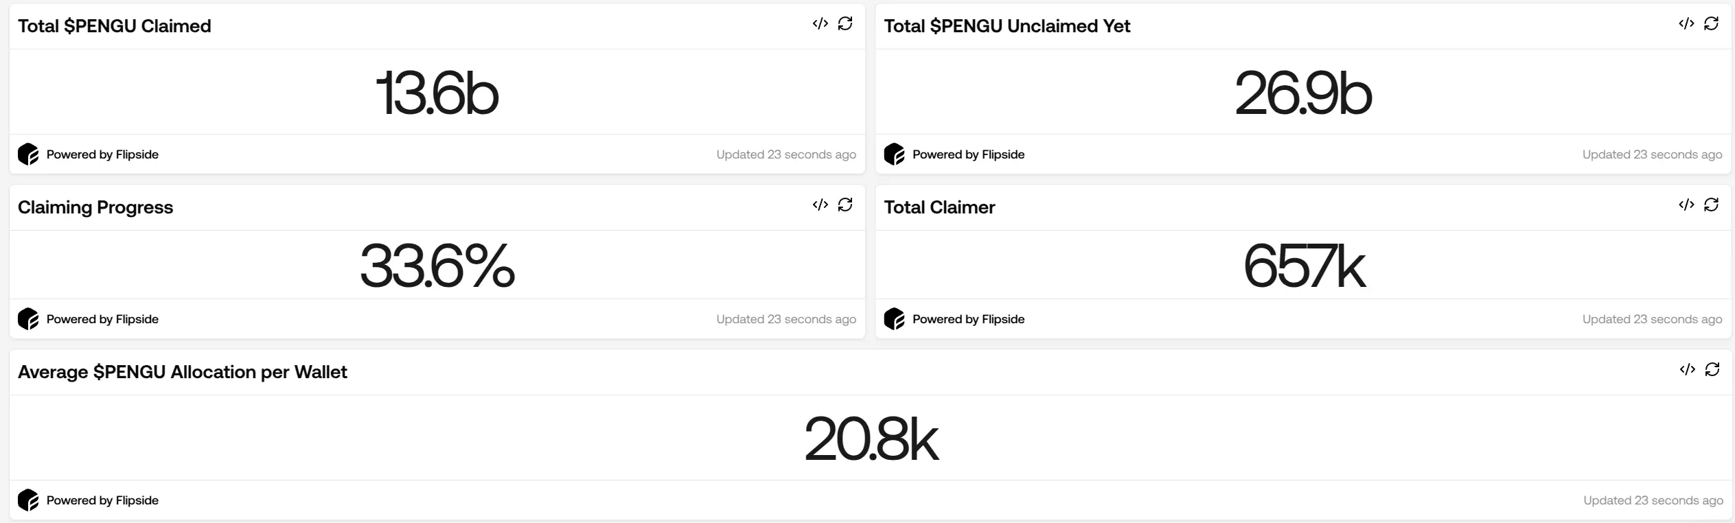
Task: Refresh Total $PENGU Unclaimed Yet card
Action: pyautogui.click(x=1712, y=24)
